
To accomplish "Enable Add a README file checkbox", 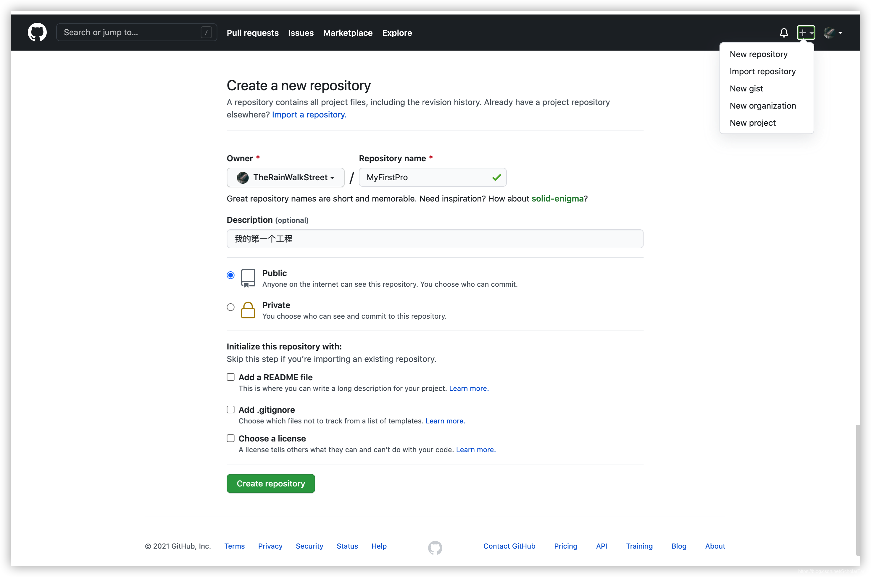I will [x=230, y=377].
